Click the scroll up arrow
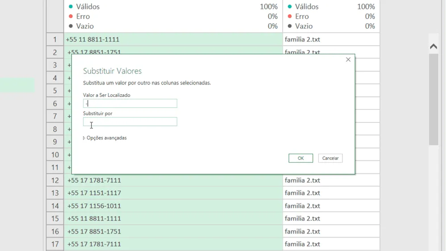Viewport: 446px width, 251px height. (x=433, y=46)
